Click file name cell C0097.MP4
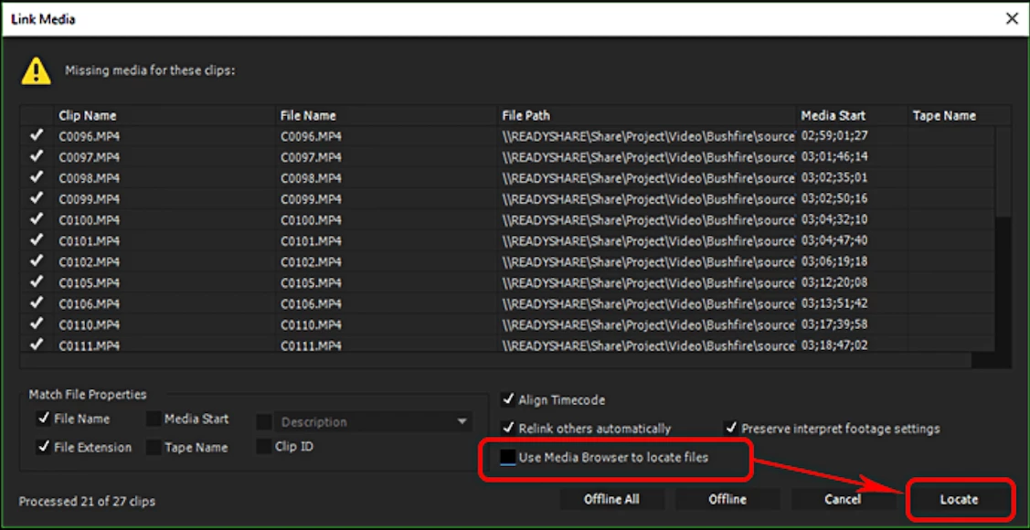The height and width of the screenshot is (530, 1030). pyautogui.click(x=312, y=157)
